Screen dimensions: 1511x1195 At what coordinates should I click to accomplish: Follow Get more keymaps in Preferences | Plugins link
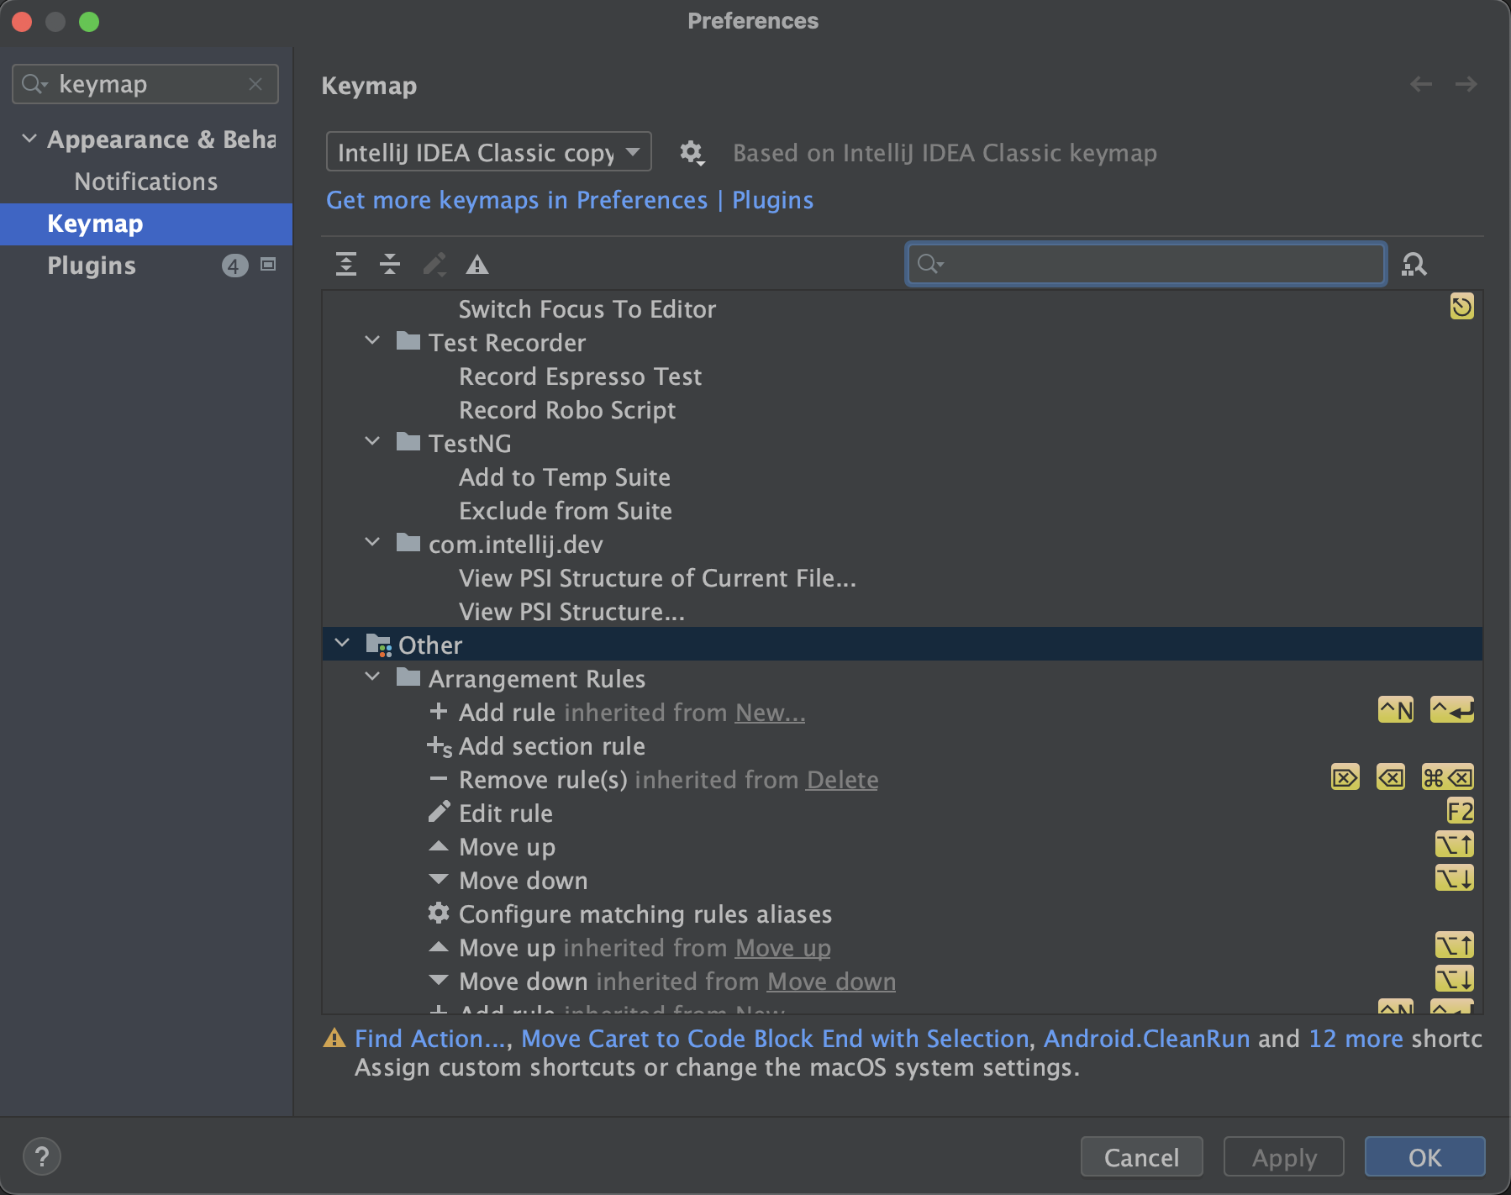point(570,200)
